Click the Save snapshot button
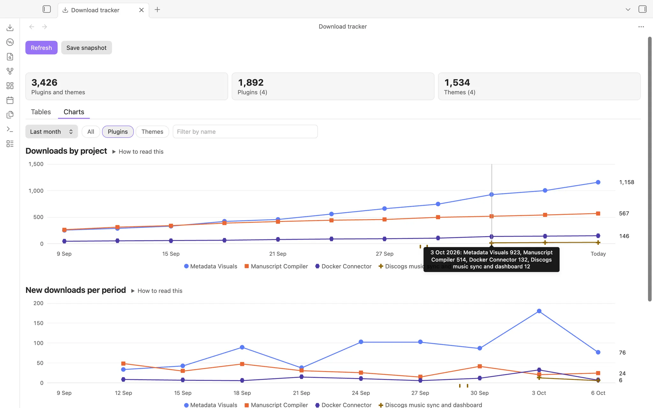653x408 pixels. coord(86,47)
